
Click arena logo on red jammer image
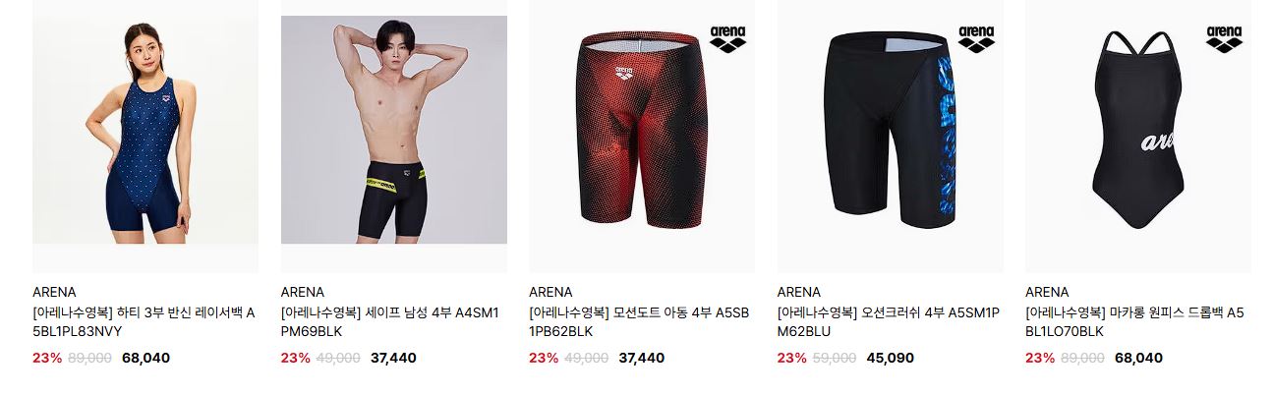point(727,39)
